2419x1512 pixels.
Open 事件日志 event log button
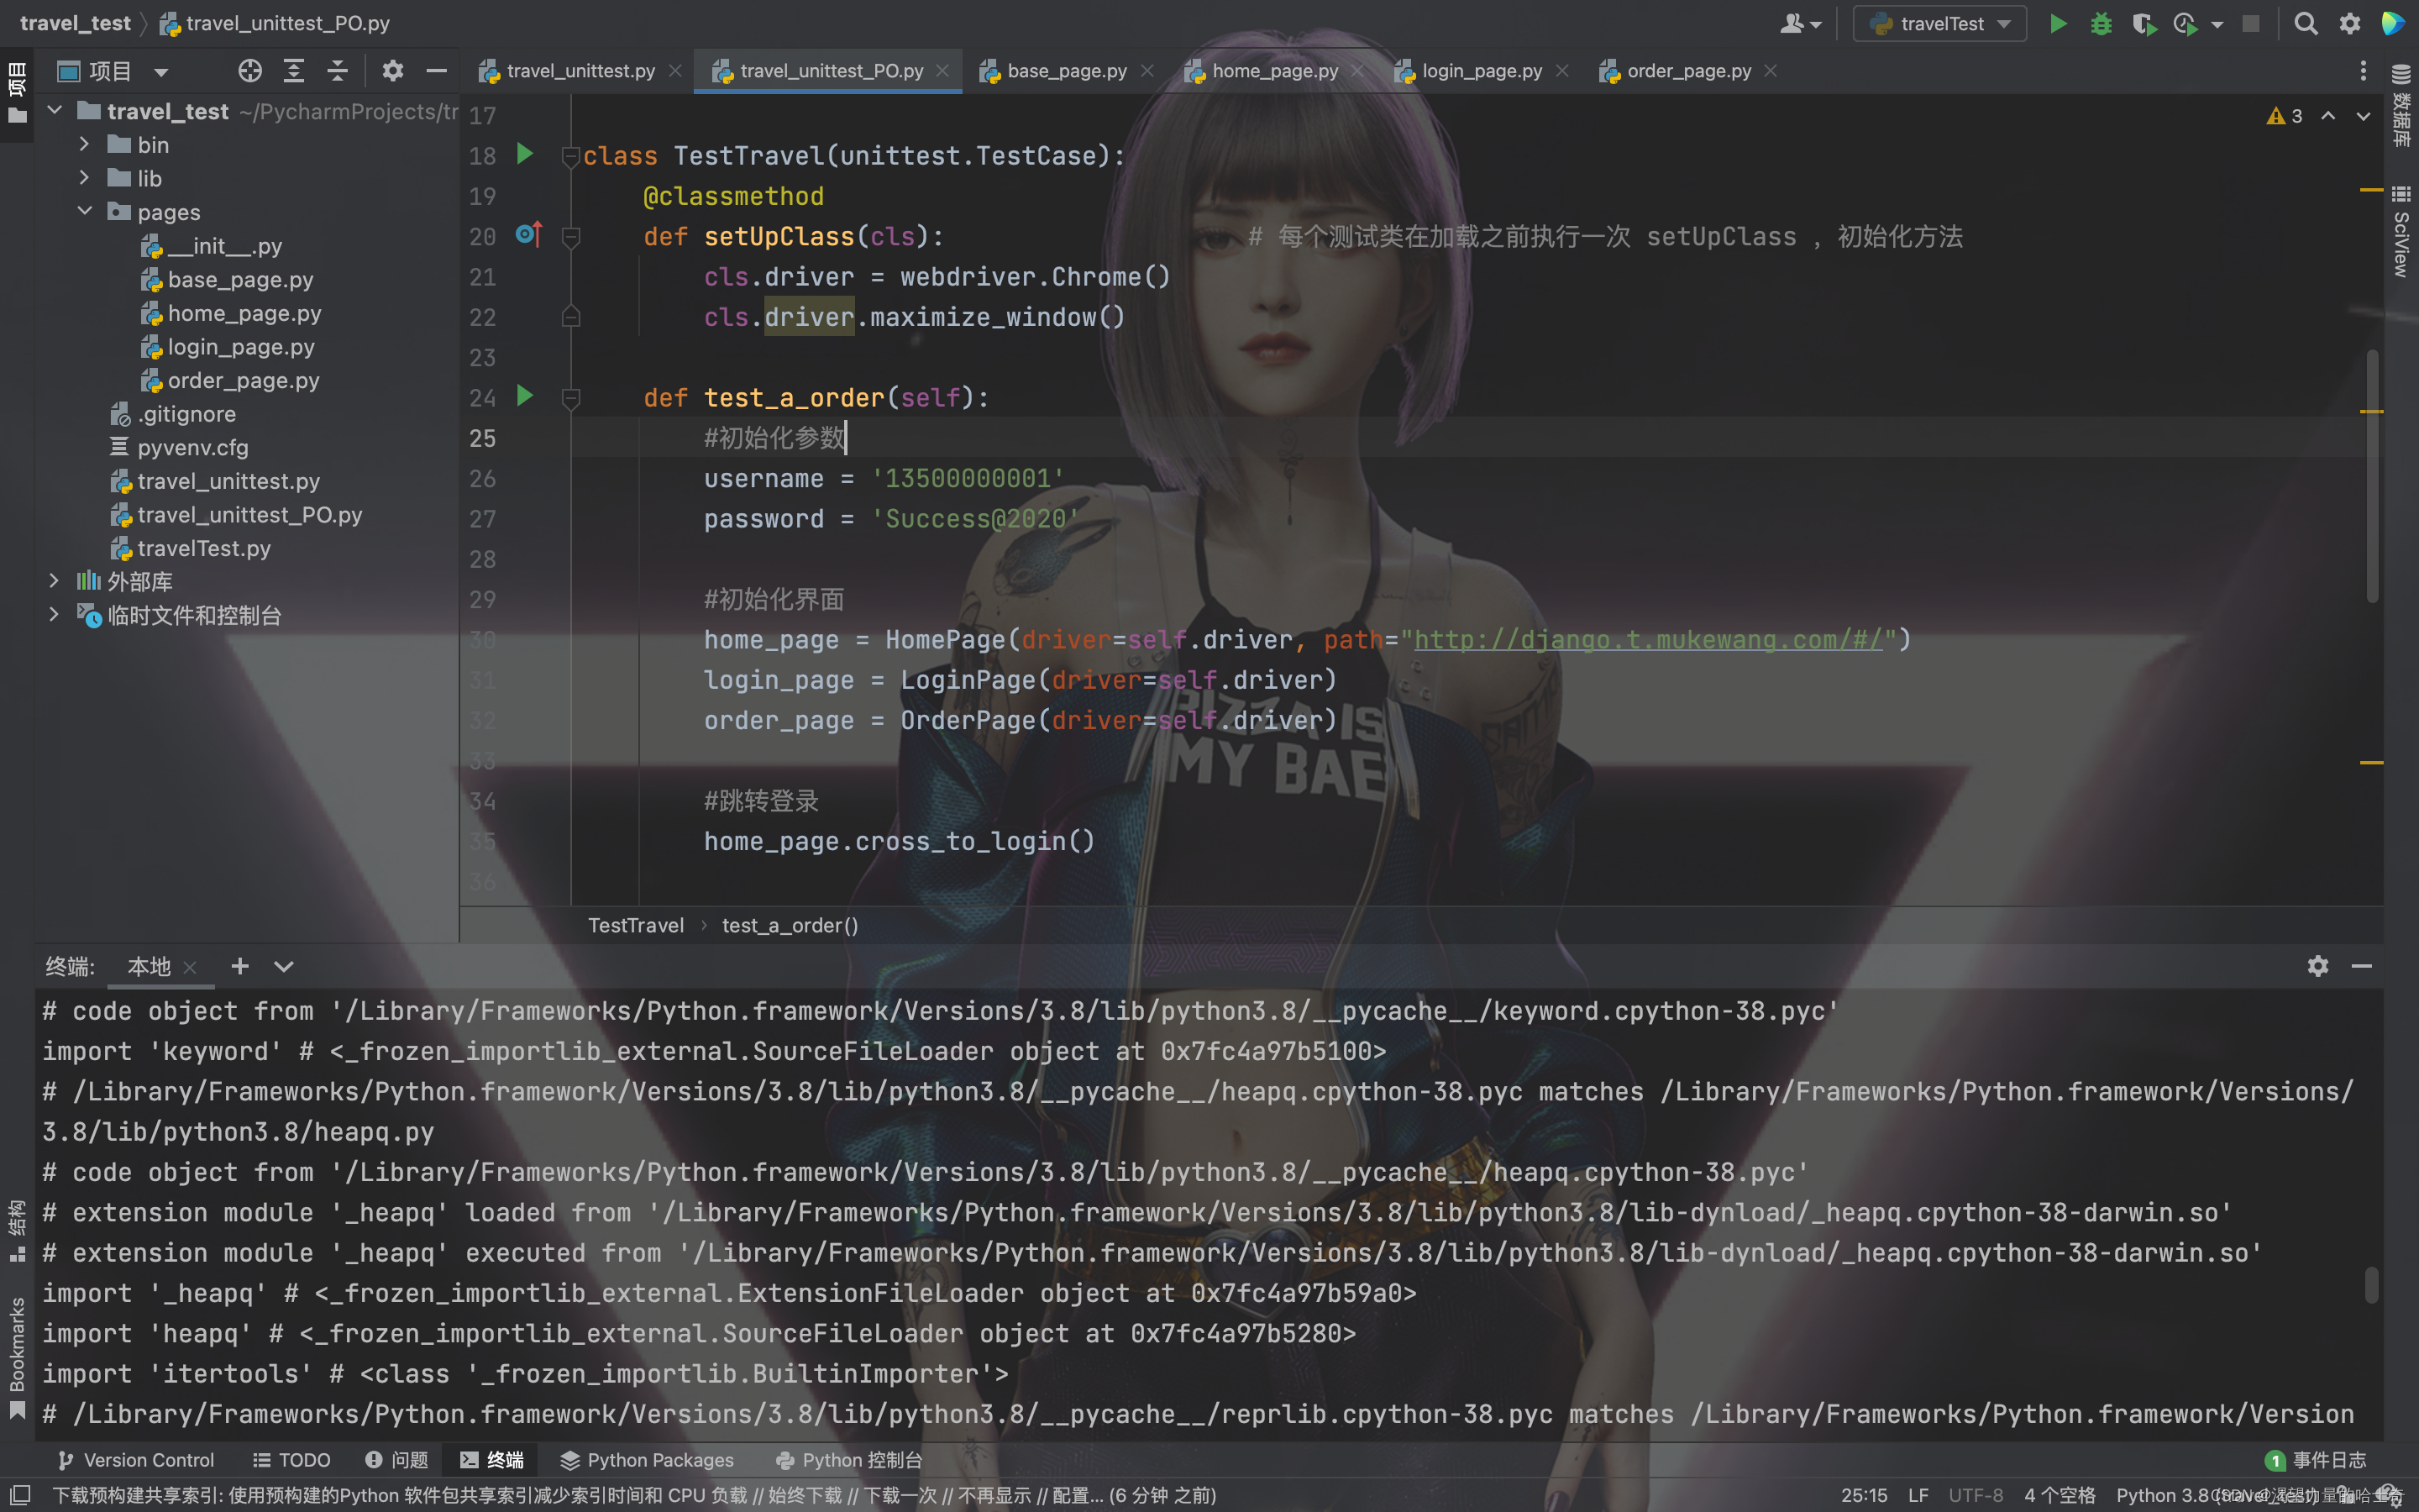pos(2316,1460)
